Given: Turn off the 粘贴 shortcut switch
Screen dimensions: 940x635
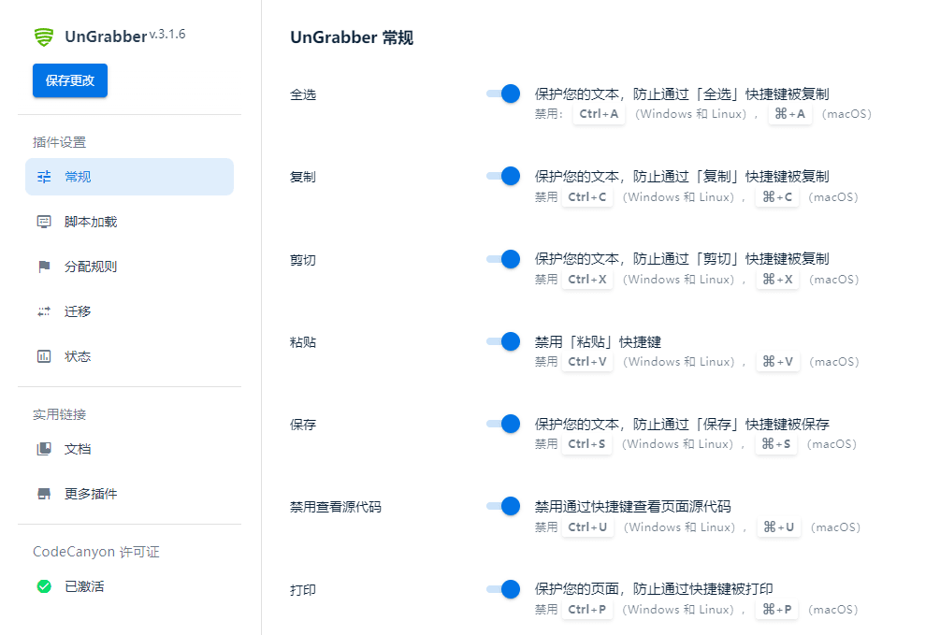Looking at the screenshot, I should pos(503,341).
